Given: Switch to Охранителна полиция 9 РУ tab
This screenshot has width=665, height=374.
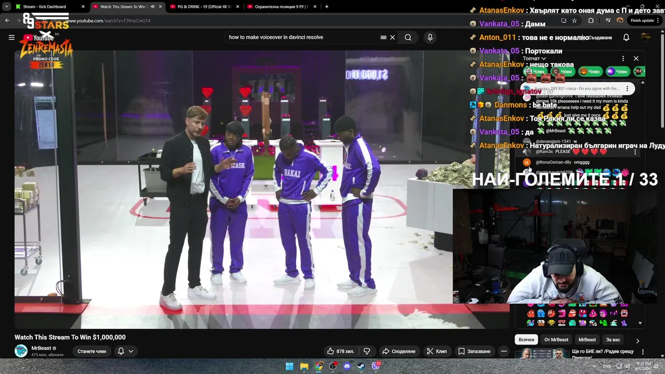Looking at the screenshot, I should [x=282, y=7].
